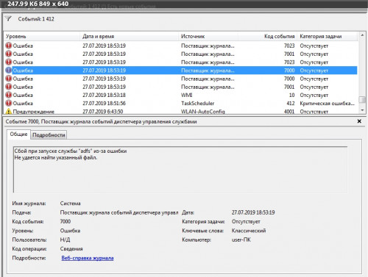Click event code 10 cell
The width and height of the screenshot is (368, 277).
click(x=291, y=95)
